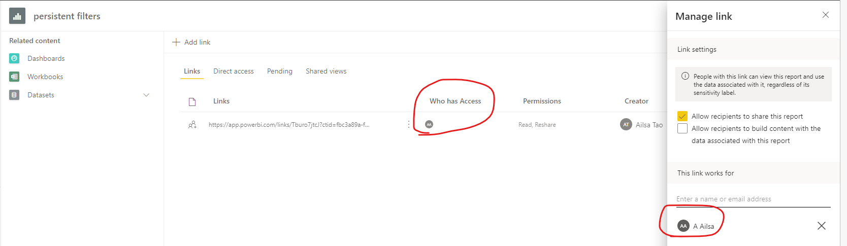Check Allow recipients to build content
The width and height of the screenshot is (847, 246).
[x=682, y=128]
